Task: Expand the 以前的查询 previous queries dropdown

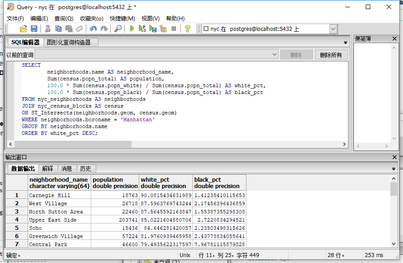Action: [275, 55]
